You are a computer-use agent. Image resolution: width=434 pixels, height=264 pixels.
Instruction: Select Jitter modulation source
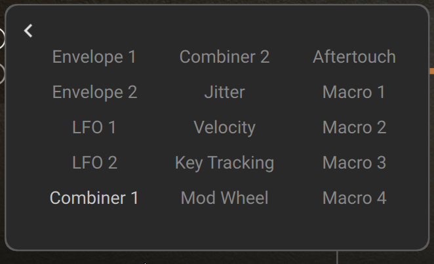point(224,92)
